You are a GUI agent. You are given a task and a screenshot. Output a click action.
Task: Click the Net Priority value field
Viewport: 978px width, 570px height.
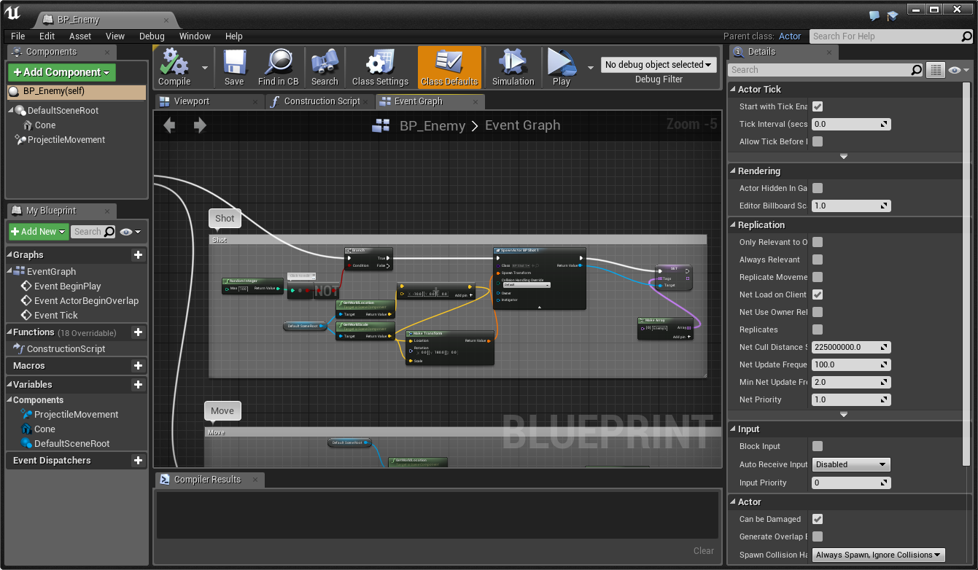(851, 399)
